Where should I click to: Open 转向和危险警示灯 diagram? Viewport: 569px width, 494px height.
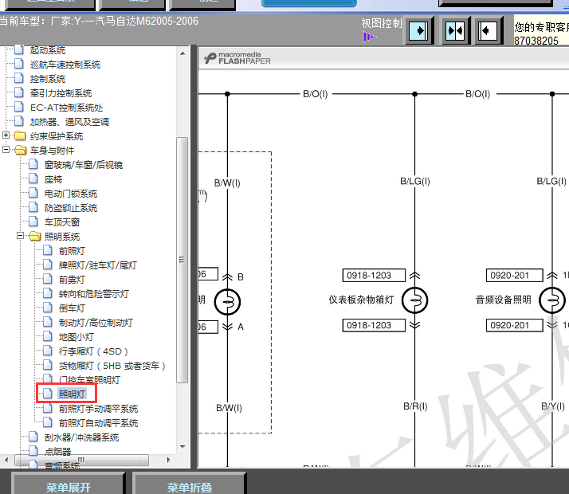[x=93, y=294]
